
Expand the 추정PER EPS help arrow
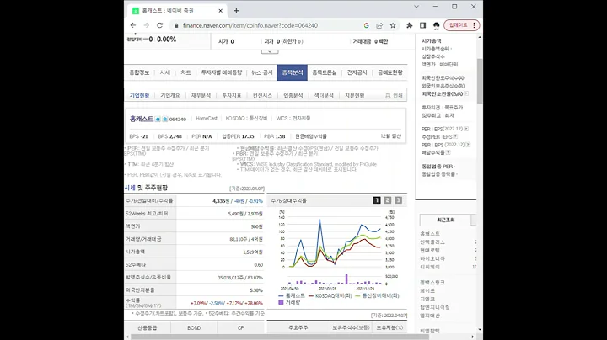pos(455,137)
